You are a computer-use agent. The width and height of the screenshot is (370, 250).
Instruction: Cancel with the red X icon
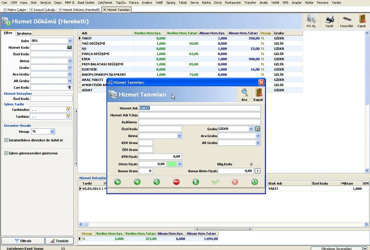point(235,182)
